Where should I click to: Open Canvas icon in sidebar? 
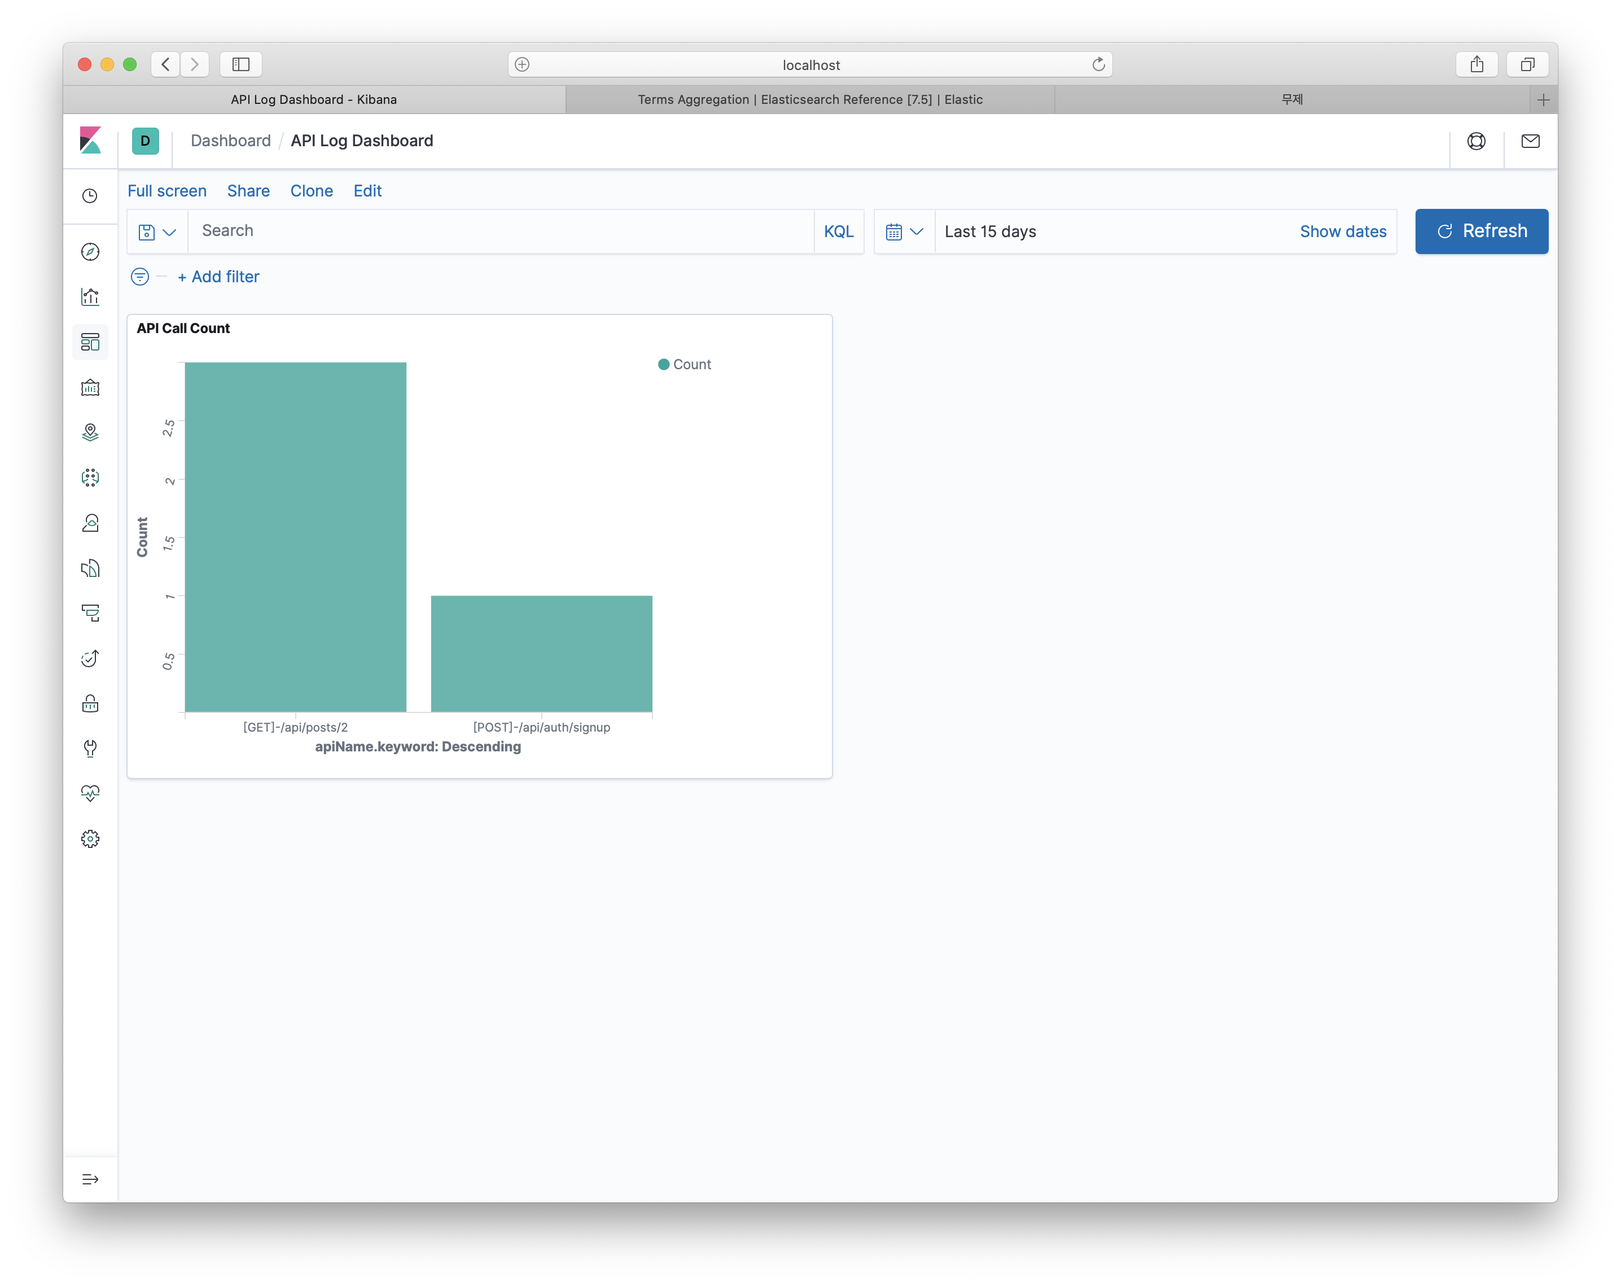pos(90,387)
